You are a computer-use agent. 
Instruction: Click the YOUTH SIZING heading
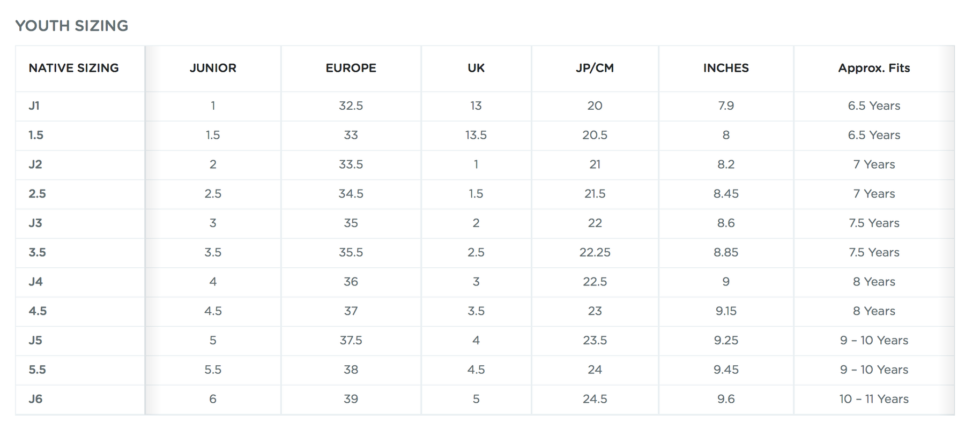(x=72, y=26)
